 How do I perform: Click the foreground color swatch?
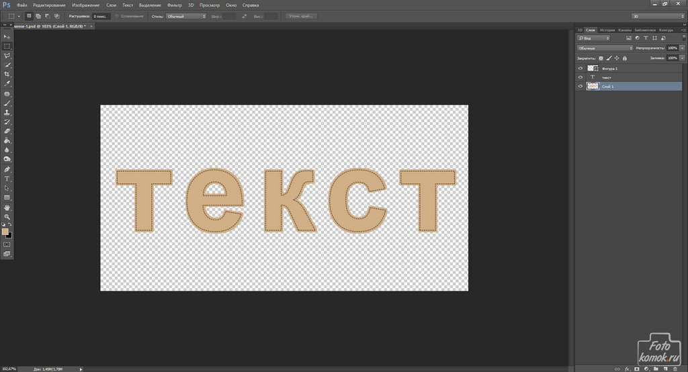(x=5, y=232)
